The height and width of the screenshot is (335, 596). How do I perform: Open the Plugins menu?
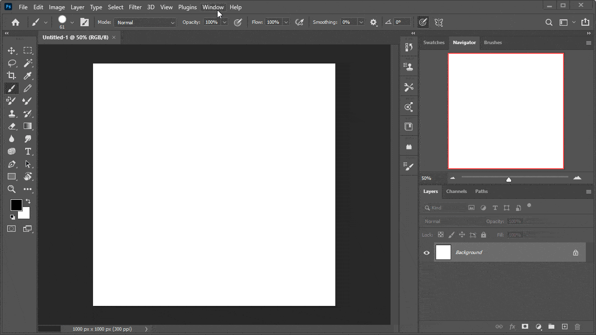188,7
